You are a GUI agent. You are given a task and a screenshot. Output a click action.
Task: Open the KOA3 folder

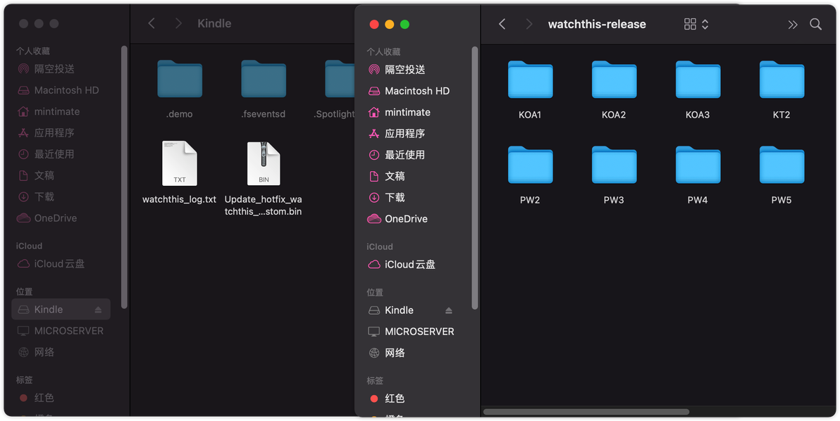tap(698, 80)
